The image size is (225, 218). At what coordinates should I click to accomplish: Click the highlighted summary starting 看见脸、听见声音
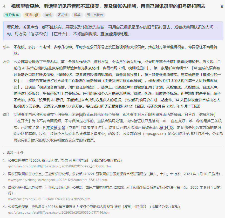point(113,31)
